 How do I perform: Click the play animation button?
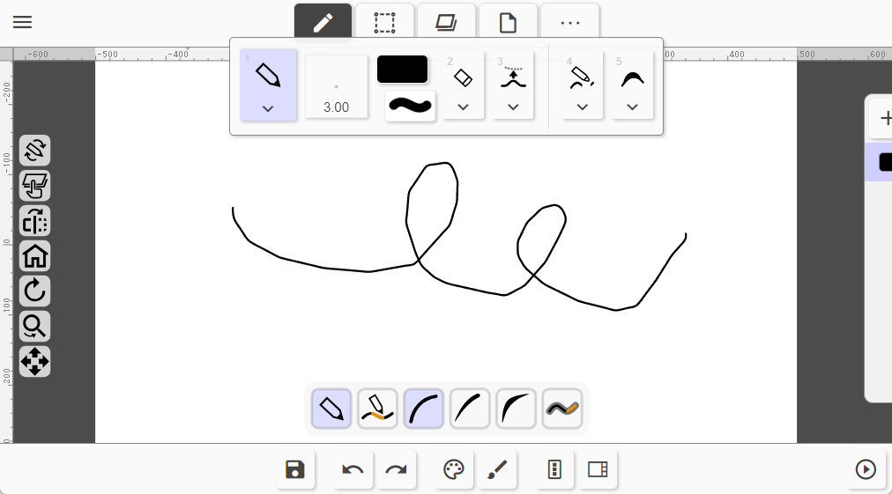[866, 469]
